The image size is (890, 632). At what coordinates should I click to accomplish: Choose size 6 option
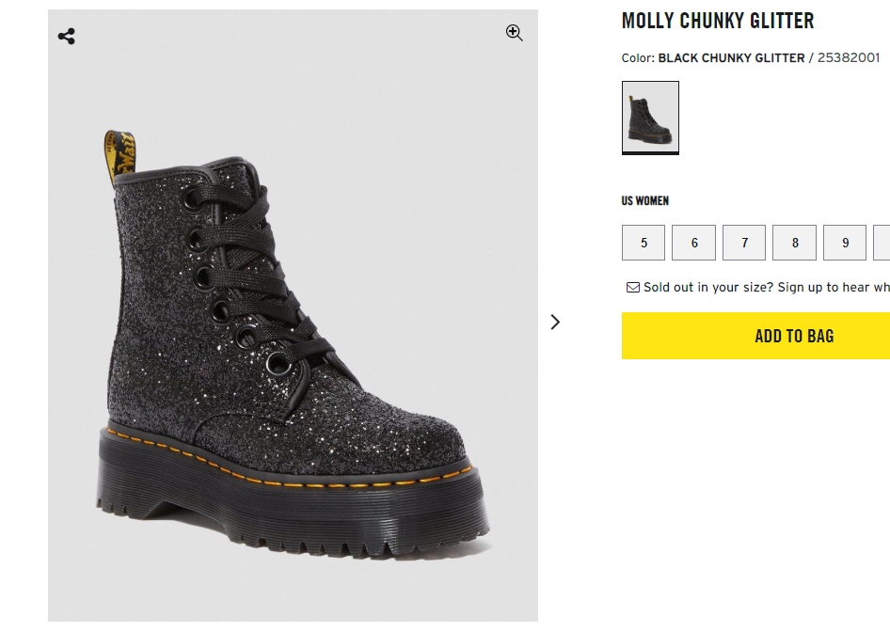point(694,243)
